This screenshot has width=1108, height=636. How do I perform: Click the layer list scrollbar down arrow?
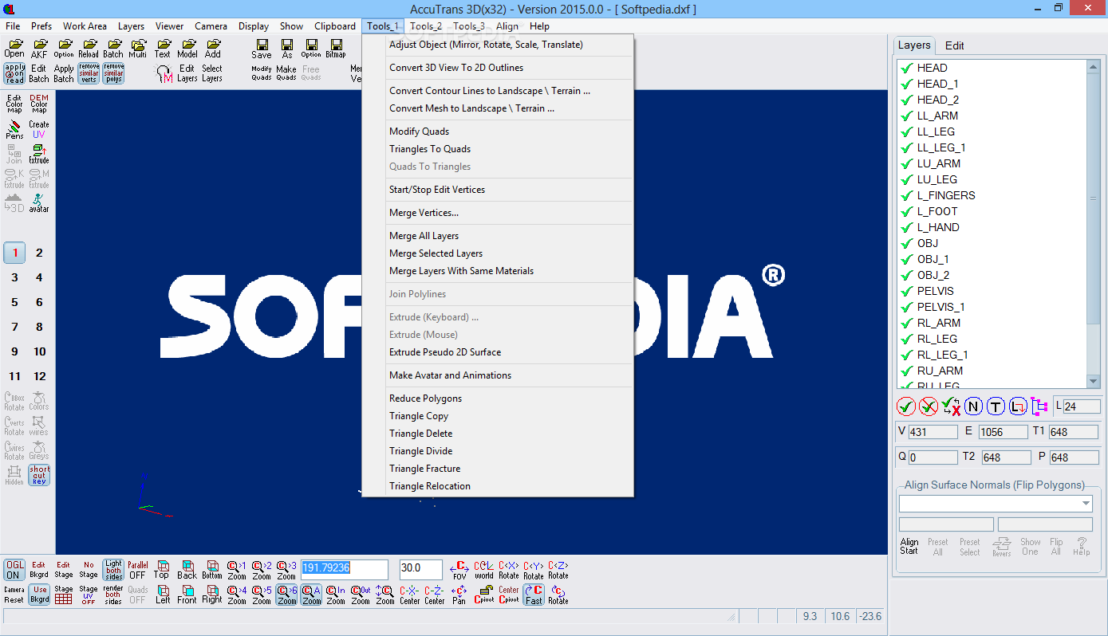click(x=1094, y=381)
